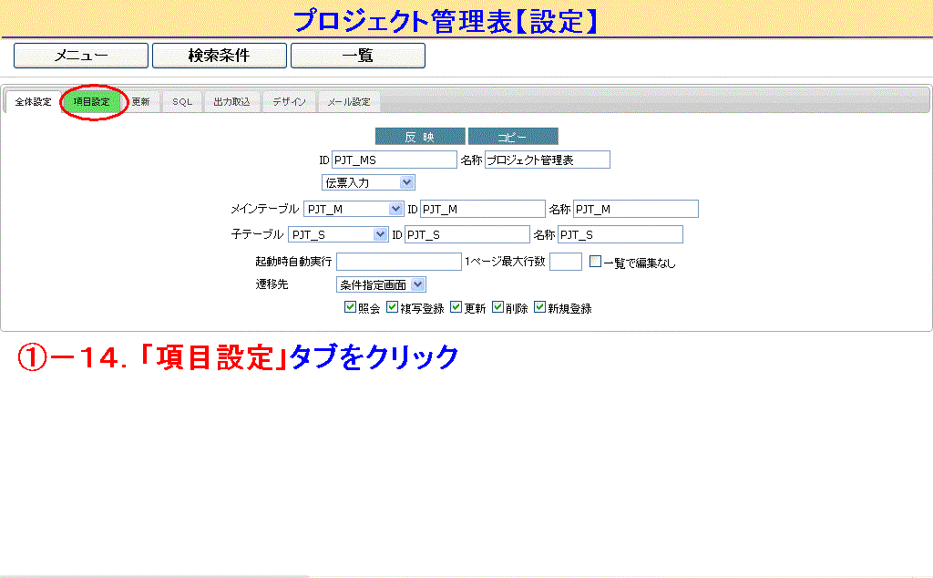The image size is (933, 578).
Task: Uncheck the 照会 checkbox
Action: click(350, 308)
